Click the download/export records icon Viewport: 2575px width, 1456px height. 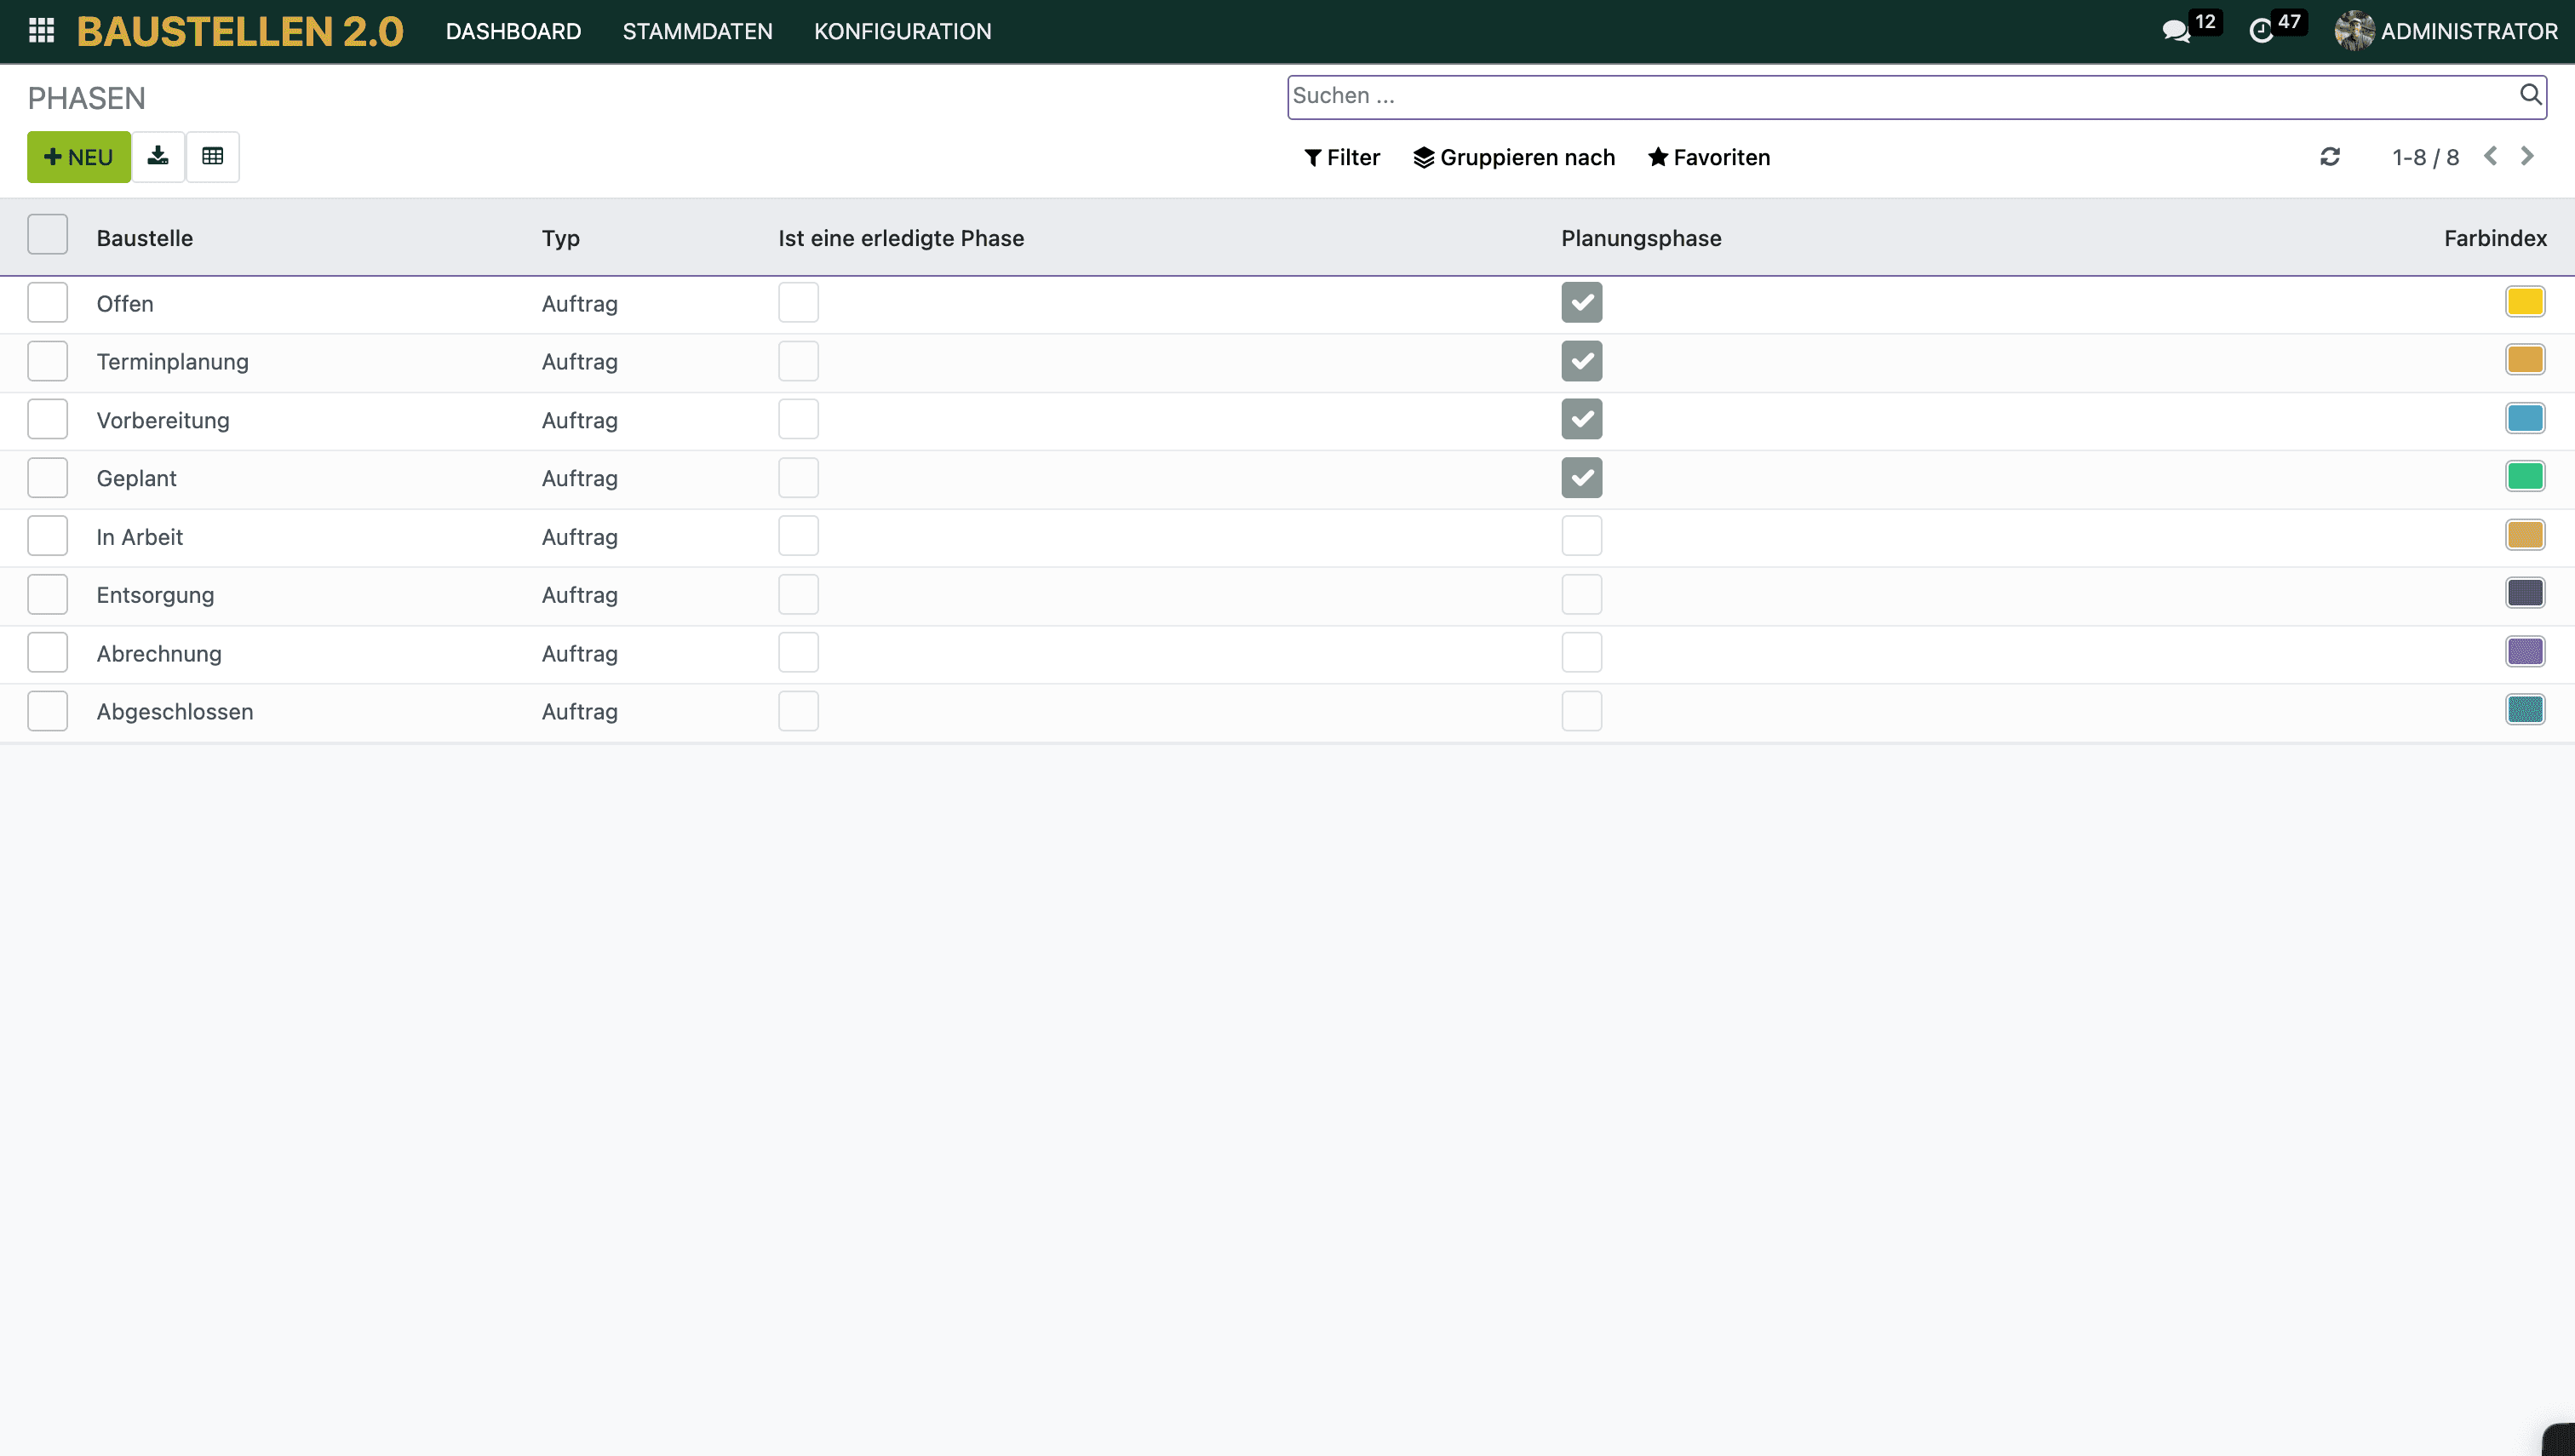158,156
